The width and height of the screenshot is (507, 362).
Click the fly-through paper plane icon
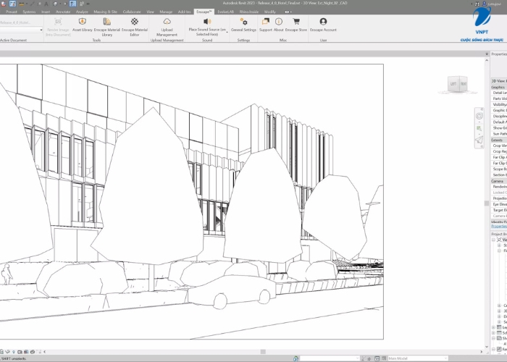(x=479, y=140)
